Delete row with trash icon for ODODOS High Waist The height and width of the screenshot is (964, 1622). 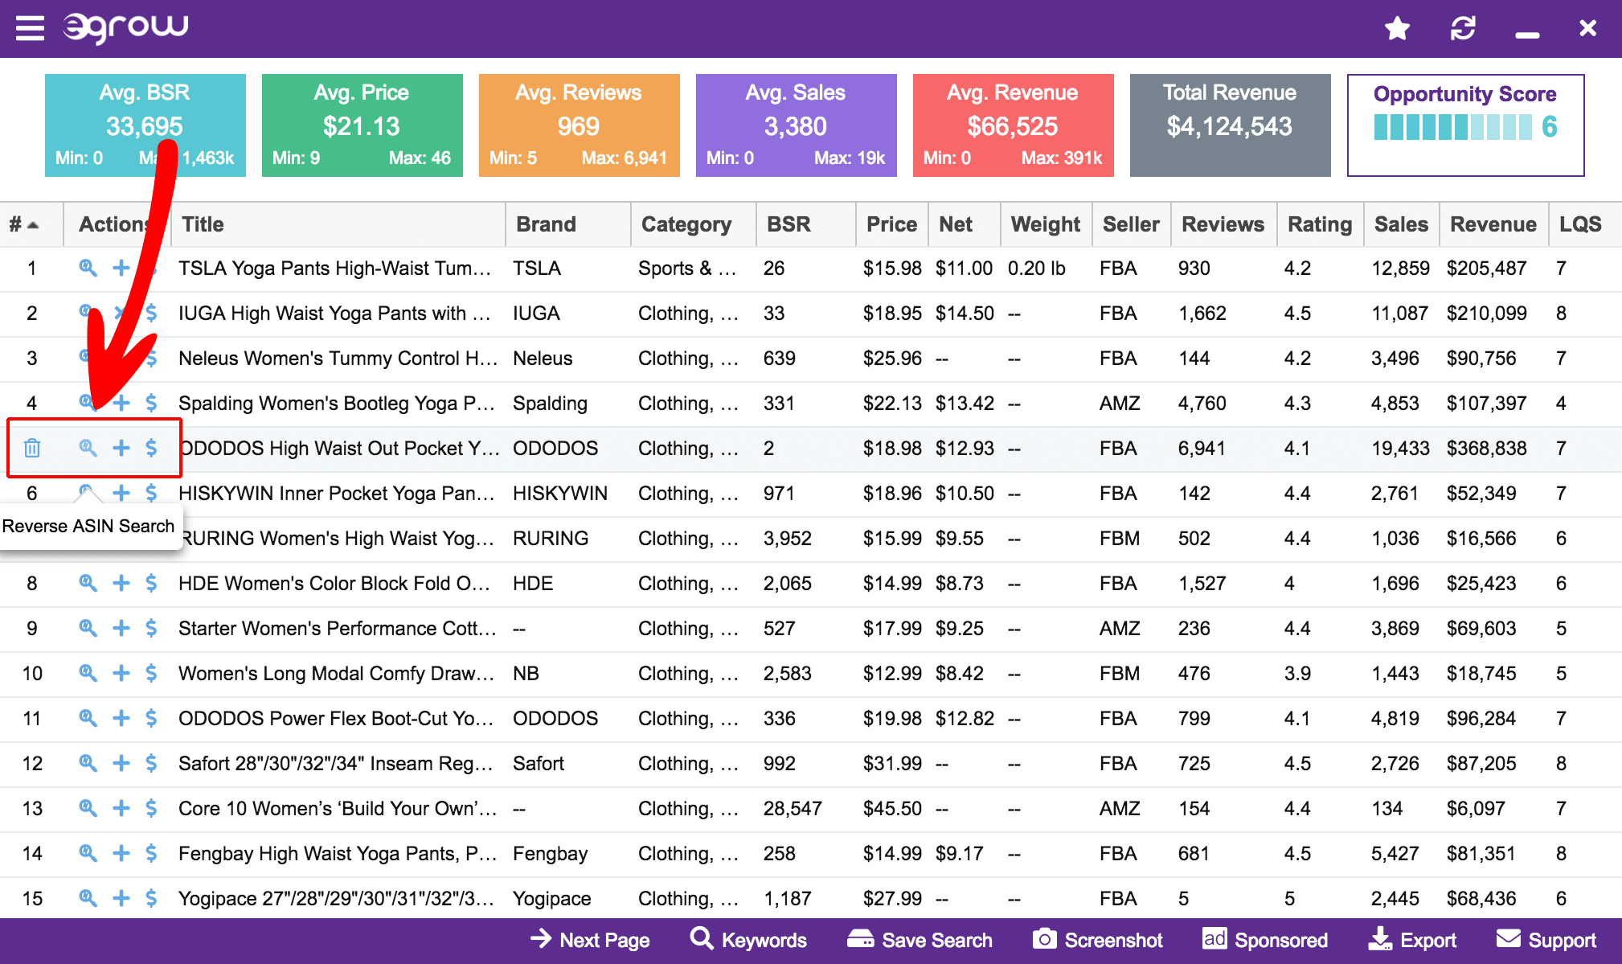tap(32, 448)
